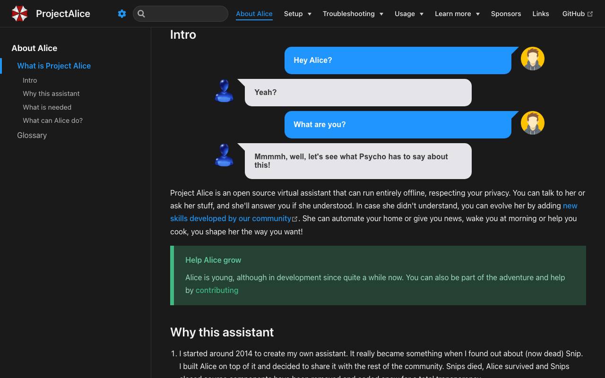
Task: Open the Links page
Action: pos(541,14)
